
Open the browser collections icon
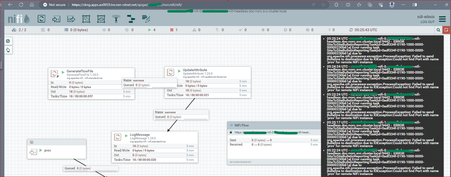pos(370,5)
